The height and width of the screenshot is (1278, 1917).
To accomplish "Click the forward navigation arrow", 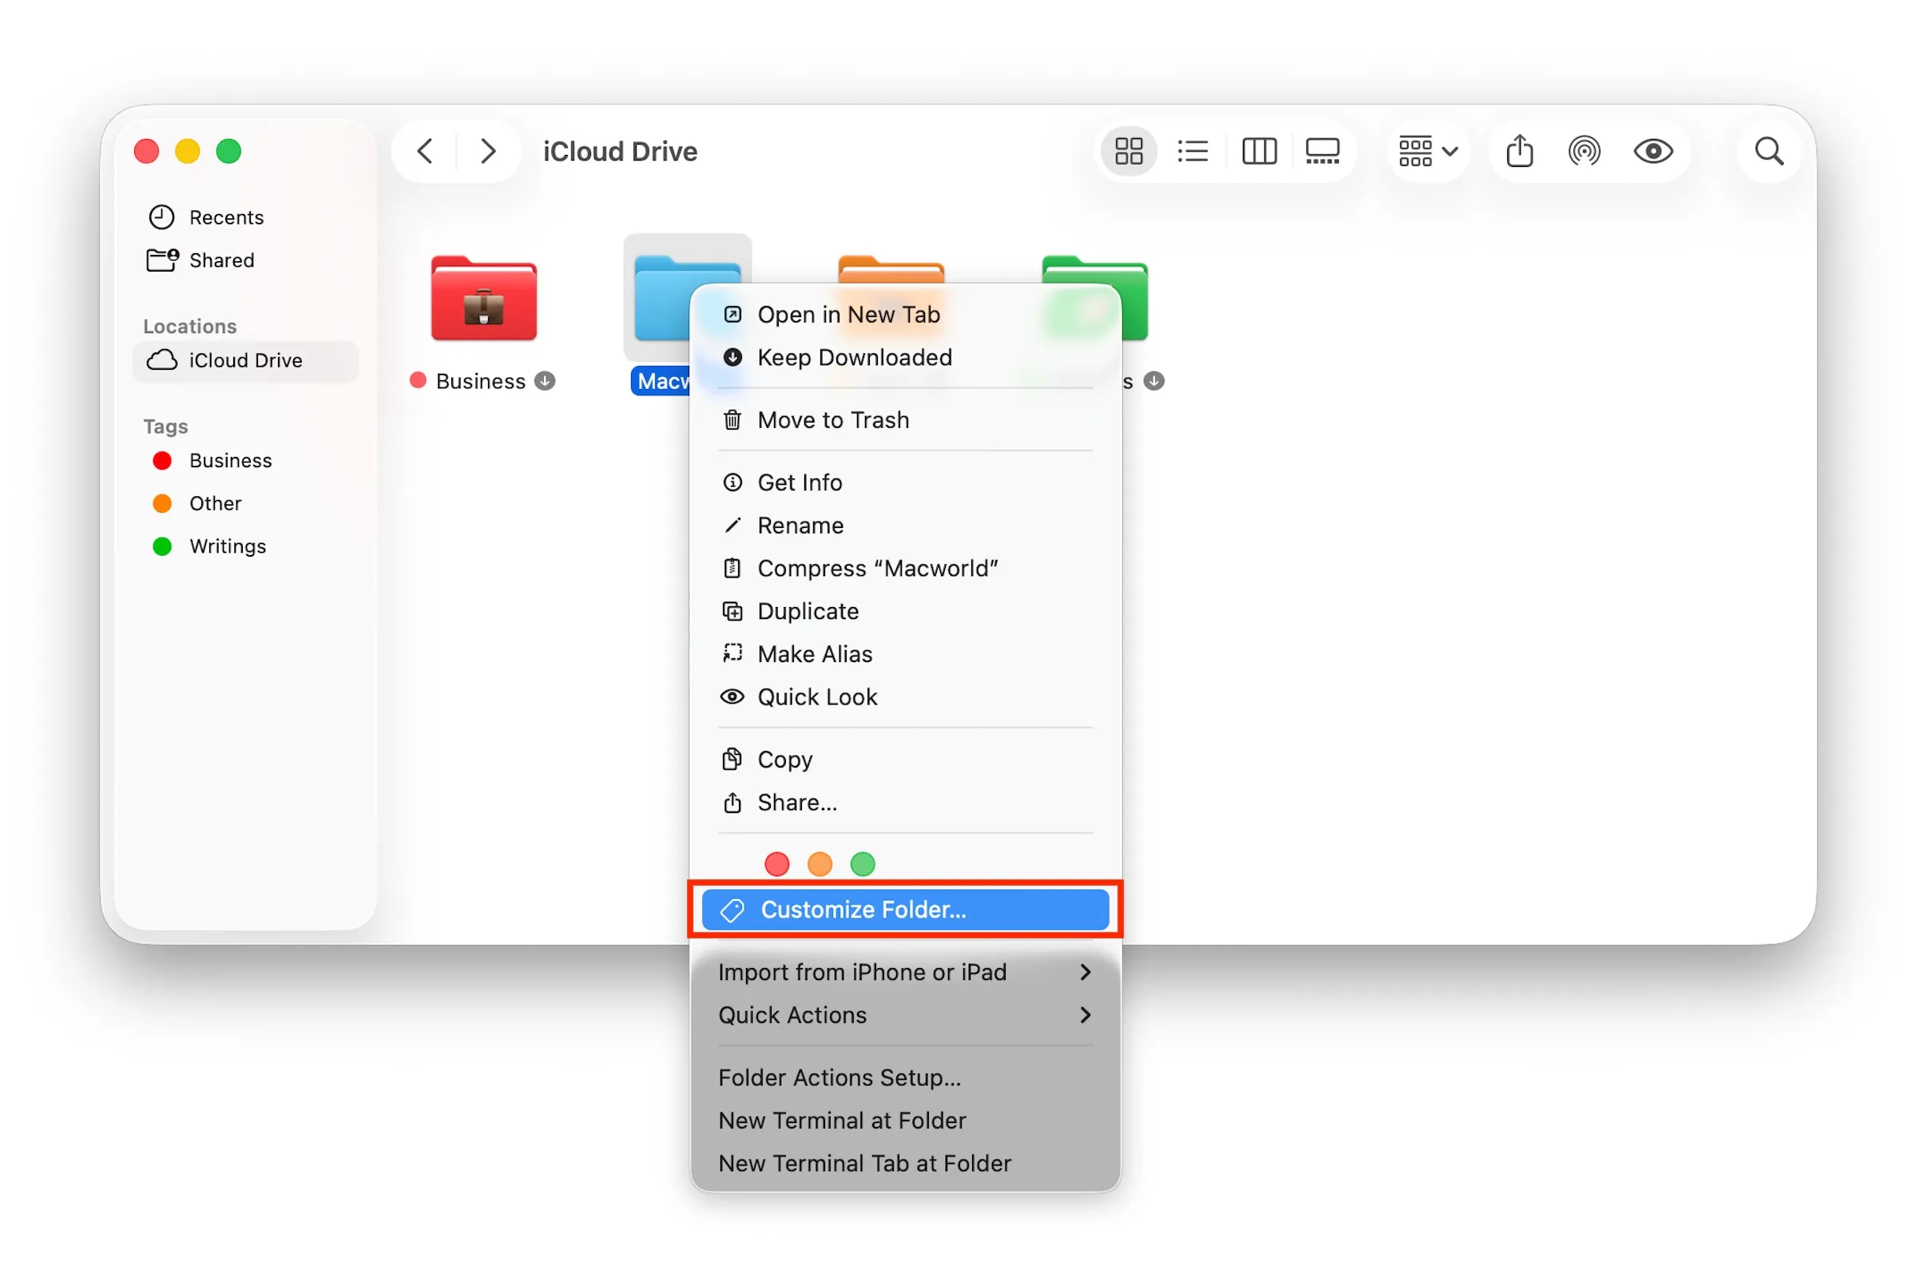I will pyautogui.click(x=487, y=151).
